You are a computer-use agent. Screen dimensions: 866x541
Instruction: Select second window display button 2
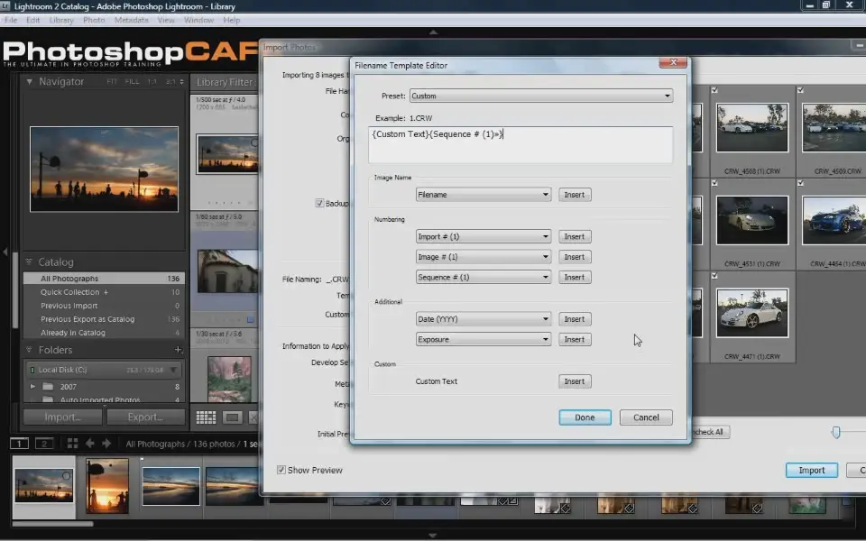click(44, 444)
